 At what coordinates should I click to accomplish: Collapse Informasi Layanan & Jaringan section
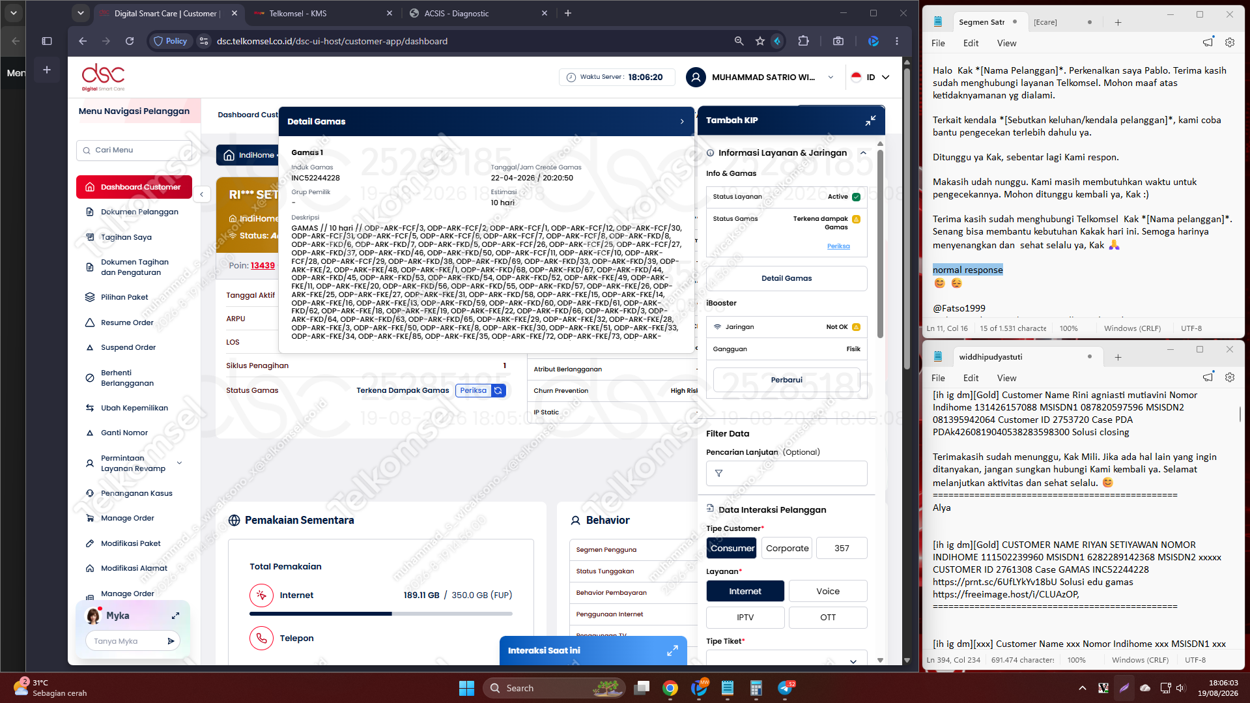[x=863, y=153]
